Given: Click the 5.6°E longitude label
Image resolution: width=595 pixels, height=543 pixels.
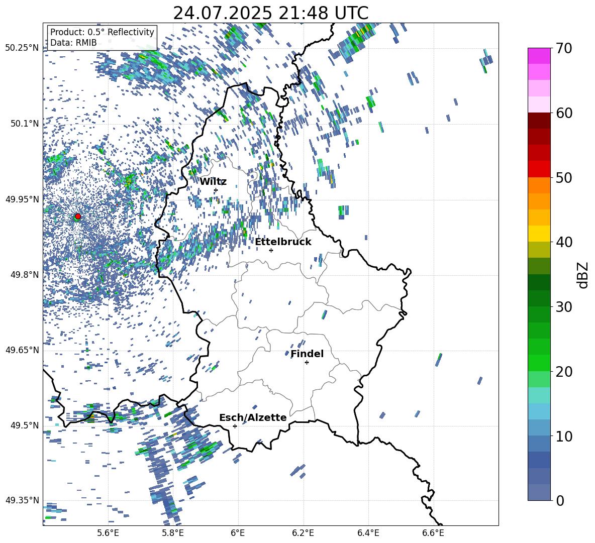Looking at the screenshot, I should pos(108,533).
